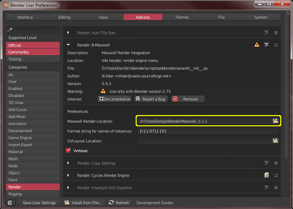Go to the File tab
The image size is (293, 209).
tap(221, 17)
